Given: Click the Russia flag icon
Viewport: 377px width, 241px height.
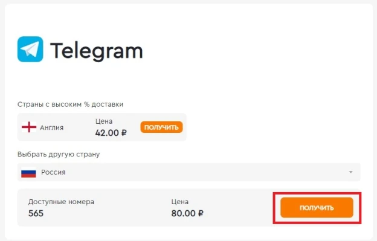Looking at the screenshot, I should point(28,173).
